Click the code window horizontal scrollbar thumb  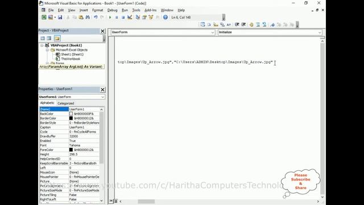(146, 201)
